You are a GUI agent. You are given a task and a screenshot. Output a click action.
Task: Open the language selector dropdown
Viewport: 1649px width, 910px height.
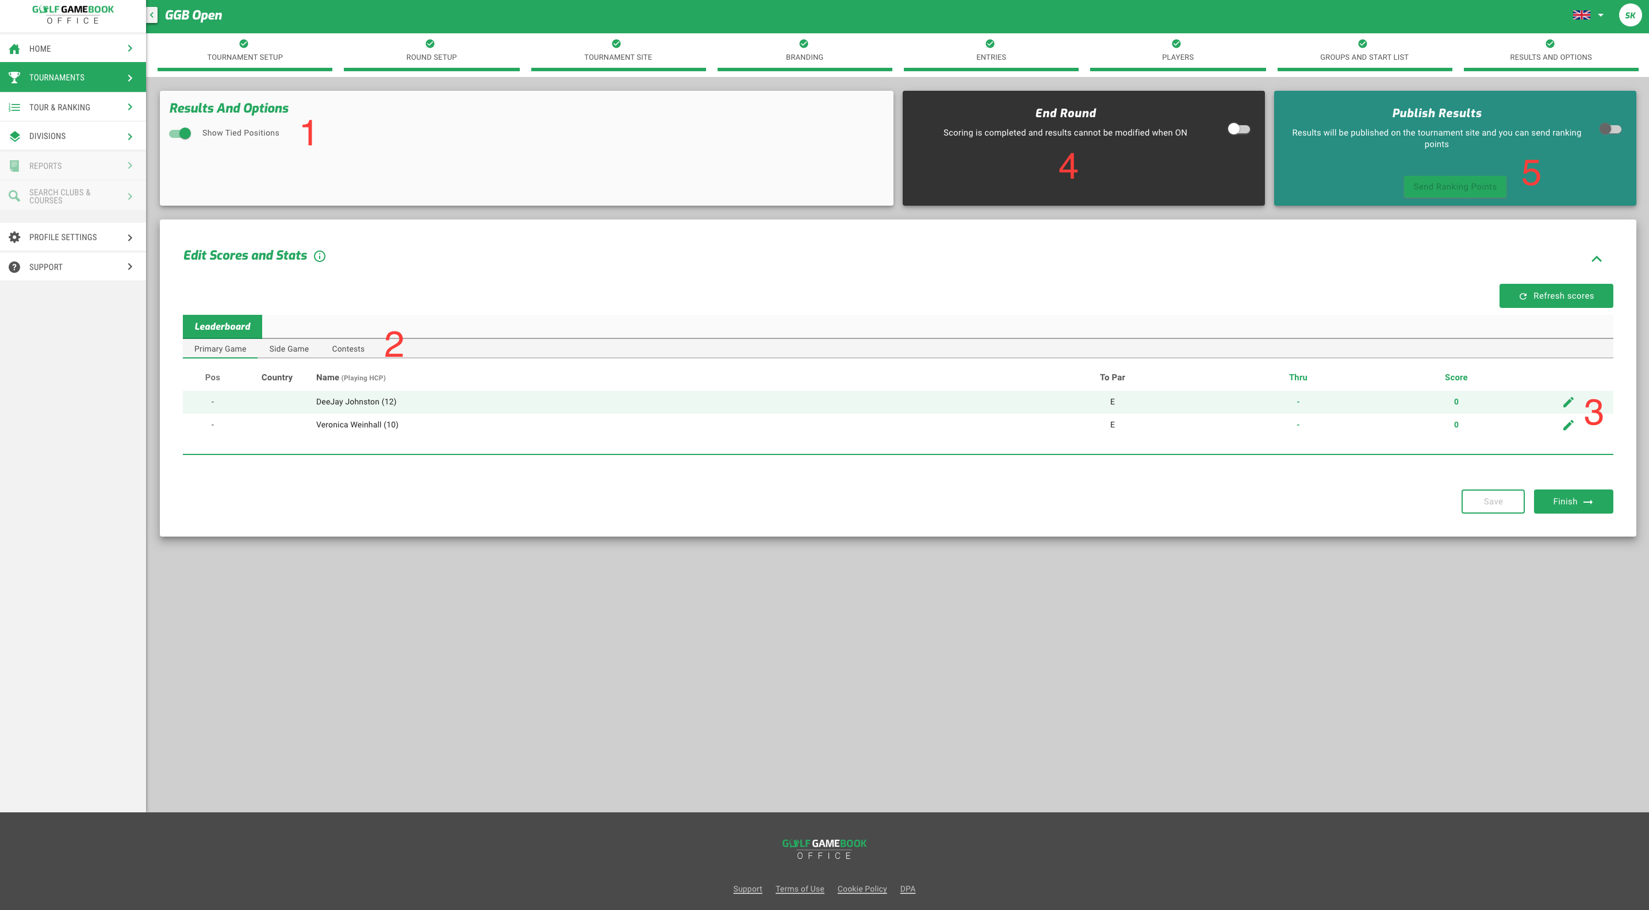pyautogui.click(x=1588, y=15)
